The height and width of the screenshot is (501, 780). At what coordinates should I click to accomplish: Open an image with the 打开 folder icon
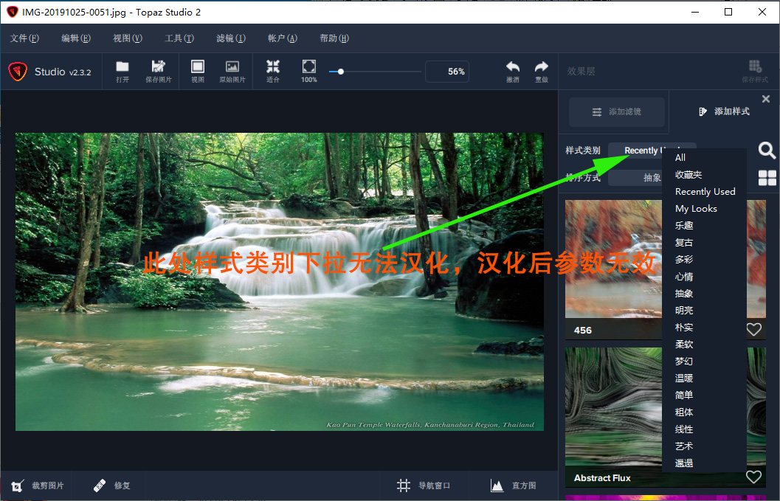point(122,71)
